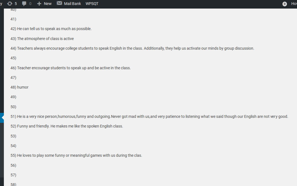Click the comments count 0
Image resolution: width=297 pixels, height=186 pixels.
pyautogui.click(x=30, y=4)
